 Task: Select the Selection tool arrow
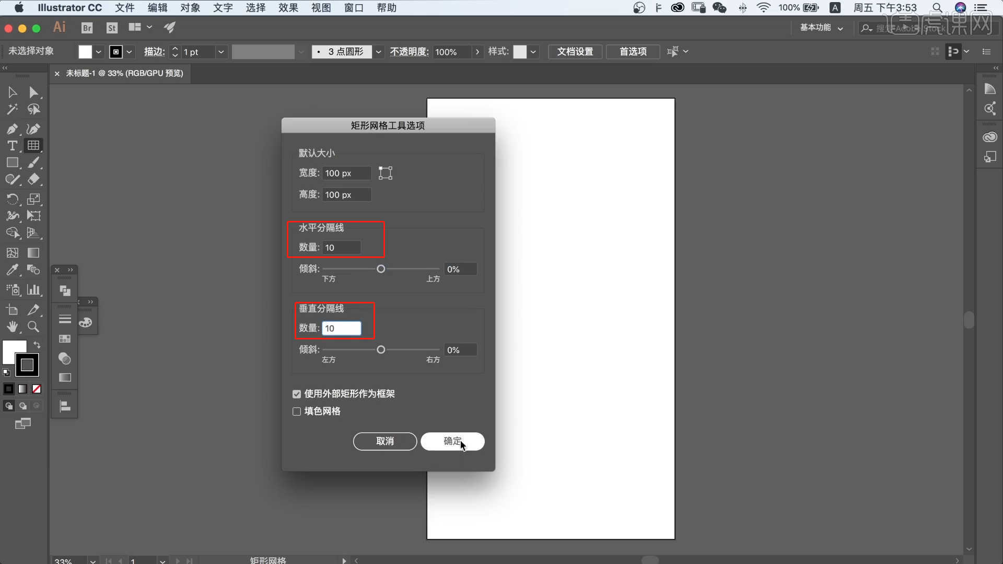(x=13, y=92)
